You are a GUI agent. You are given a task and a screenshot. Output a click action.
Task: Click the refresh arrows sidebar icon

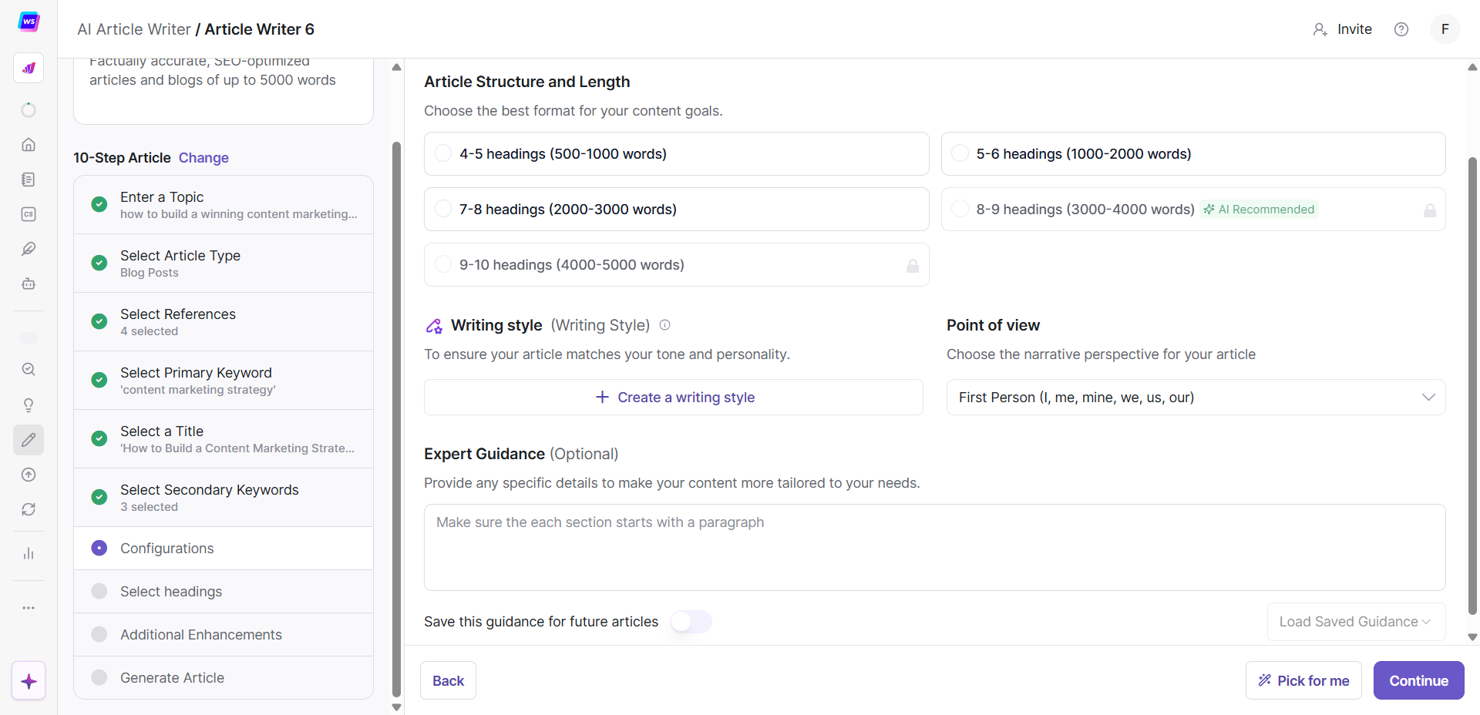pyautogui.click(x=29, y=509)
